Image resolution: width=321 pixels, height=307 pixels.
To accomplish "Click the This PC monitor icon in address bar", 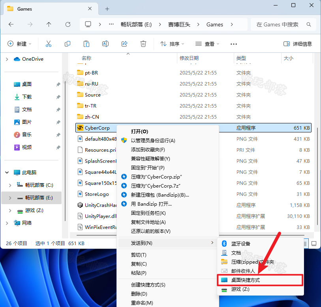I will click(x=88, y=24).
